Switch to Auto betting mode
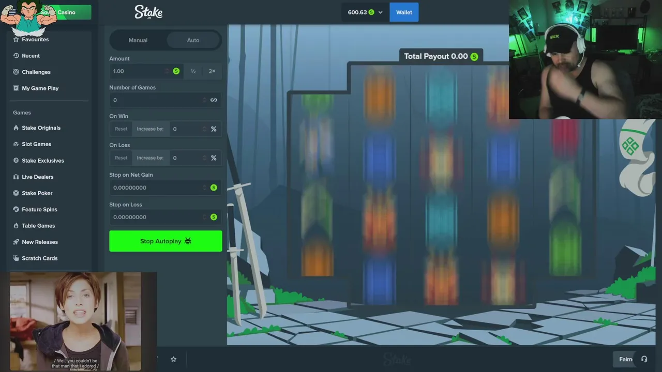Viewport: 662px width, 372px height. [193, 40]
